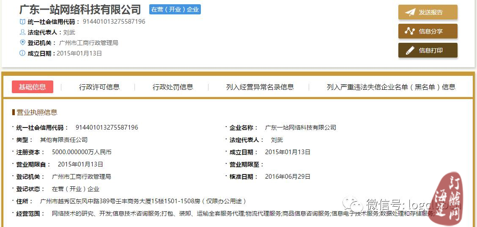Image resolution: width=477 pixels, height=227 pixels.
Task: Click license section 法定代表人 value 刘武
Action: (277, 140)
